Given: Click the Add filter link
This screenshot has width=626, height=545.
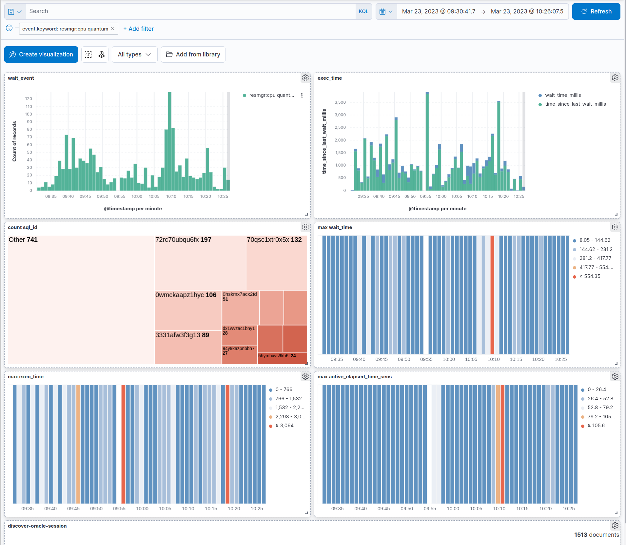Looking at the screenshot, I should pyautogui.click(x=138, y=29).
